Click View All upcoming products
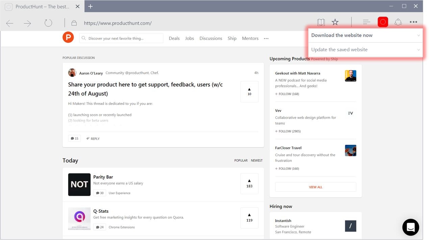This screenshot has width=429, height=240. [x=316, y=187]
